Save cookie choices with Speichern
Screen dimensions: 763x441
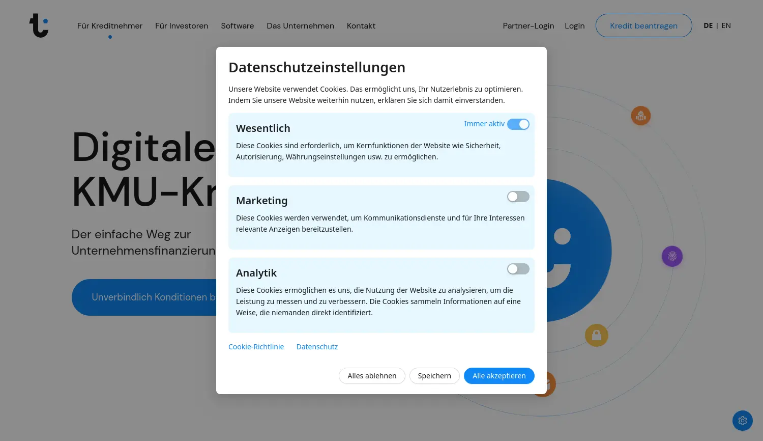pyautogui.click(x=434, y=376)
